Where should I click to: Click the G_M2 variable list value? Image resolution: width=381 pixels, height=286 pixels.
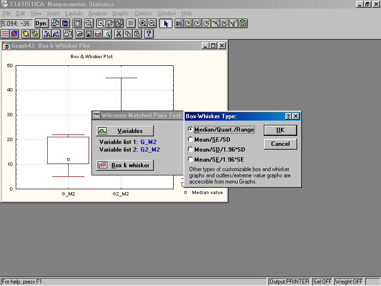(149, 142)
